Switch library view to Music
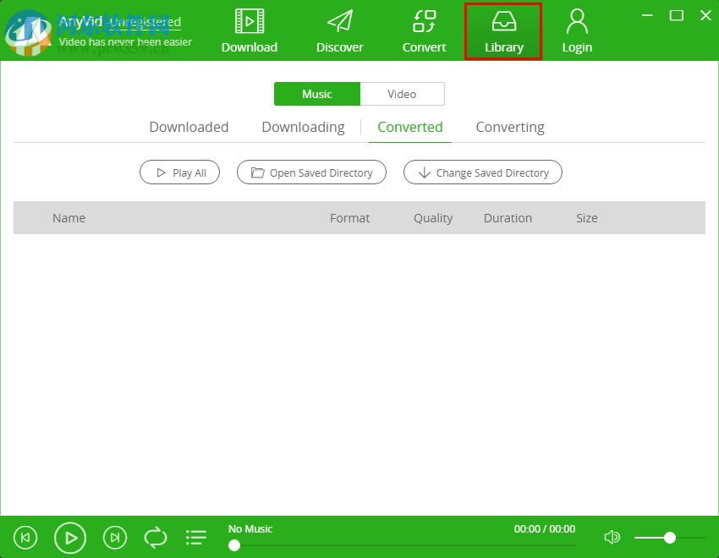This screenshot has width=719, height=558. [x=317, y=94]
